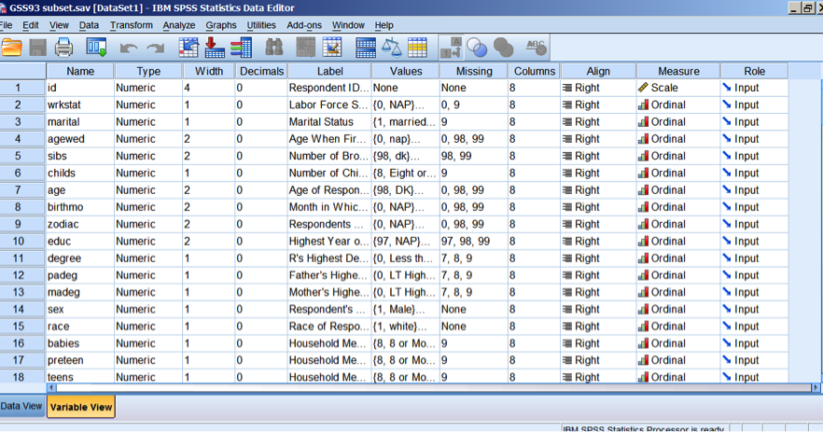The width and height of the screenshot is (823, 432).
Task: Click the Print icon in toolbar
Action: point(64,48)
